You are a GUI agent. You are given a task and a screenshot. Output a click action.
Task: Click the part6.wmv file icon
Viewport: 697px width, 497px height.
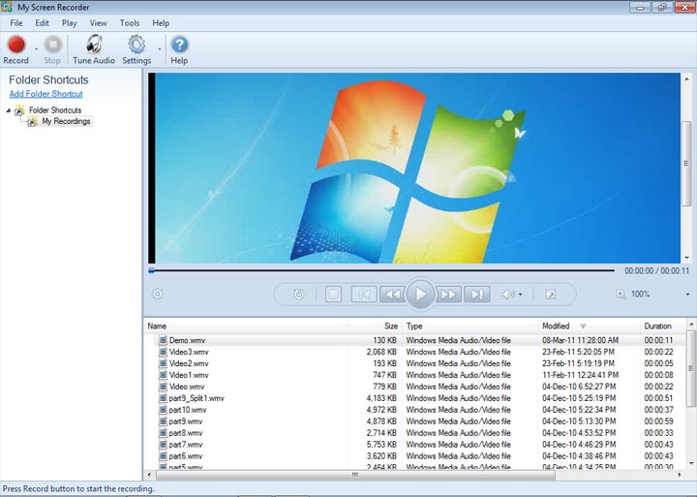click(163, 456)
